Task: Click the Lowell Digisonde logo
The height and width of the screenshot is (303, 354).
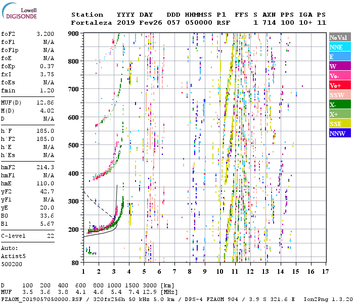Action: point(19,11)
